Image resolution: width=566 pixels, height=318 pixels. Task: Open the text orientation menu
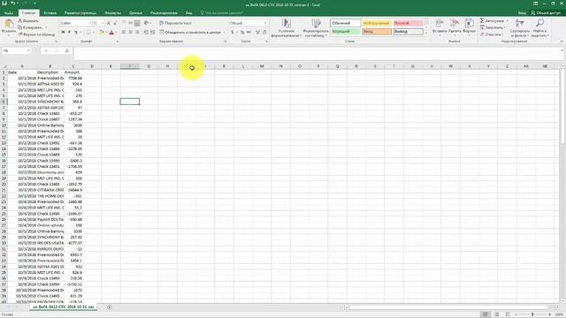(x=147, y=23)
